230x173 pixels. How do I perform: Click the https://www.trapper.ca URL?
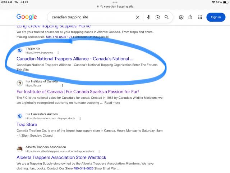point(39,53)
